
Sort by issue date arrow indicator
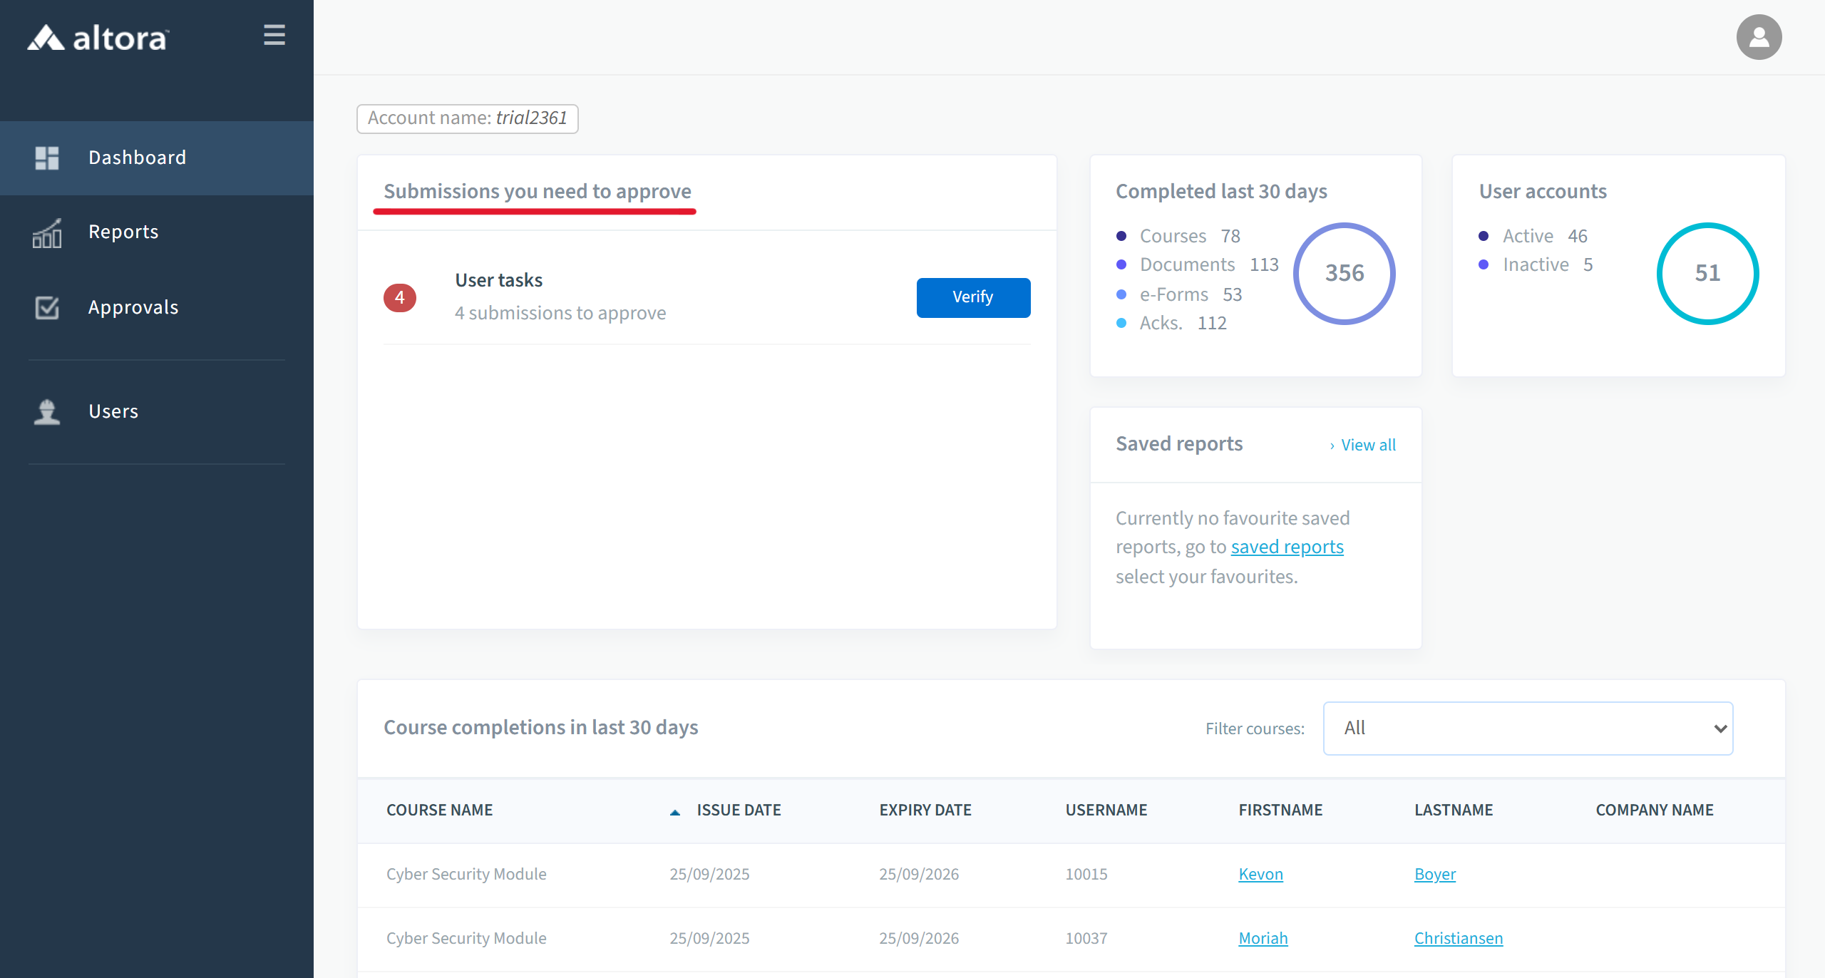(x=674, y=812)
